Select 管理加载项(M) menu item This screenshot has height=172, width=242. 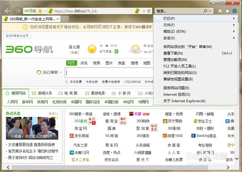(196, 60)
